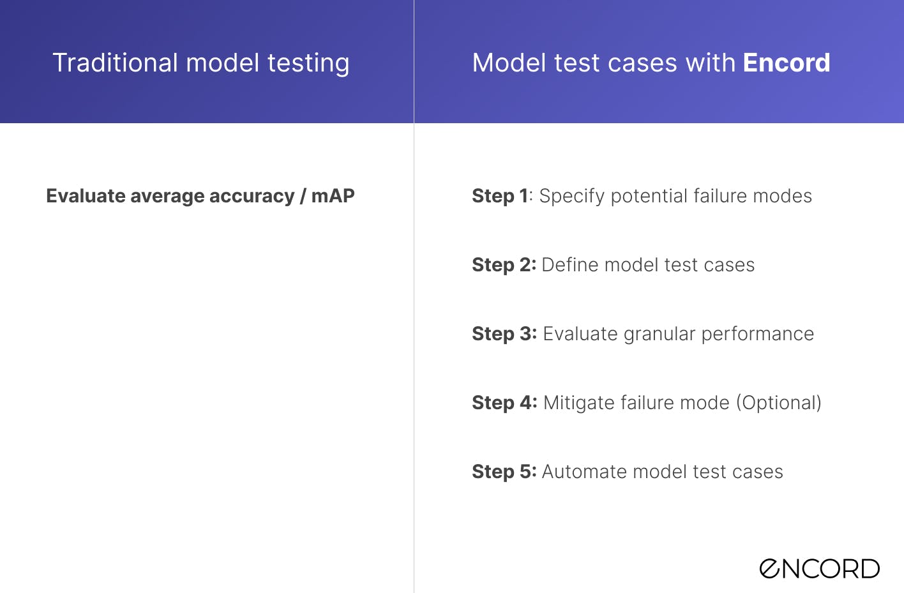Click the Encord logo at bottom right
The height and width of the screenshot is (593, 904).
(x=819, y=569)
